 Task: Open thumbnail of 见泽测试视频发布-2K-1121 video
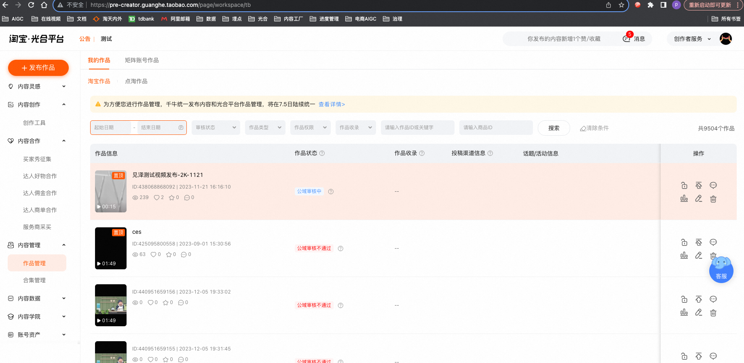111,191
